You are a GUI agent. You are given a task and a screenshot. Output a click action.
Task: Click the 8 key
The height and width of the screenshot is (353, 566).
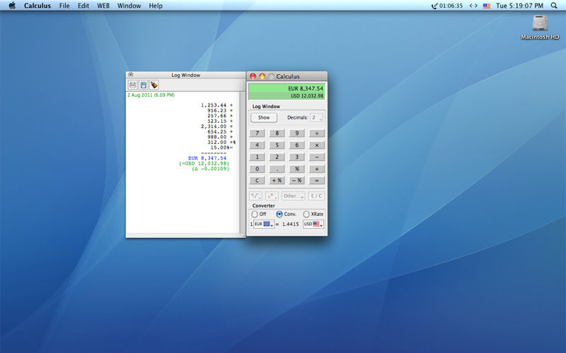click(x=277, y=133)
